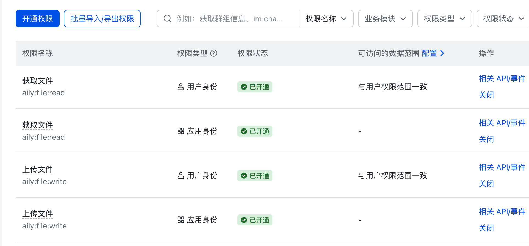Click 批量导入/导出权限 button
Viewport: 529px width, 246px height.
pyautogui.click(x=102, y=19)
